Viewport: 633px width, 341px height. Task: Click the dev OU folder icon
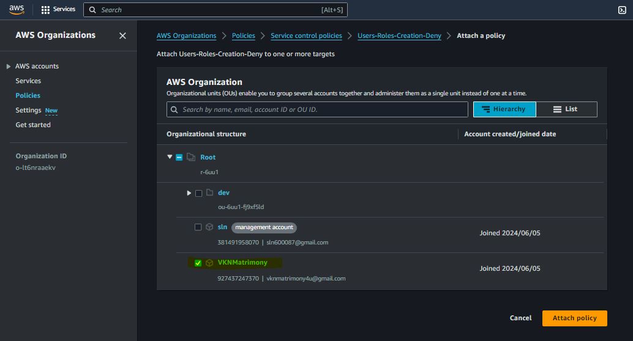pyautogui.click(x=209, y=193)
